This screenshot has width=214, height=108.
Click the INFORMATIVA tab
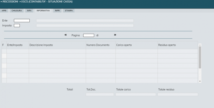(43, 11)
